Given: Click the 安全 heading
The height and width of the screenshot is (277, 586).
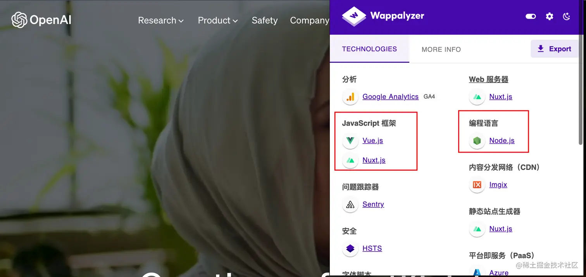Looking at the screenshot, I should 349,231.
